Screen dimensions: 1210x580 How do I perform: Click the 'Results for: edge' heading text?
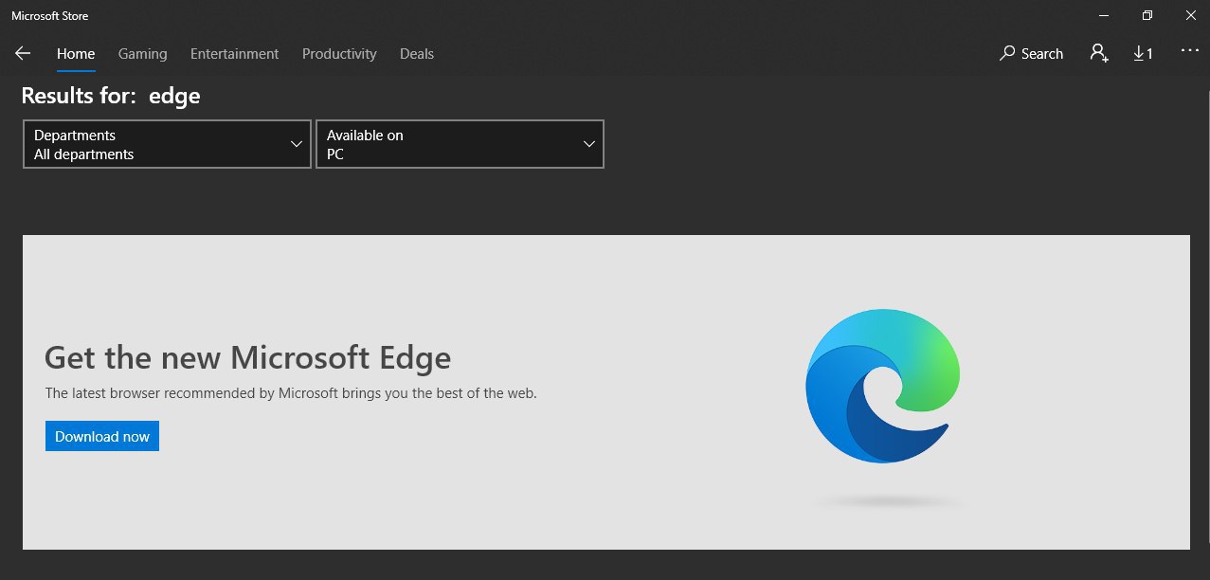(111, 96)
